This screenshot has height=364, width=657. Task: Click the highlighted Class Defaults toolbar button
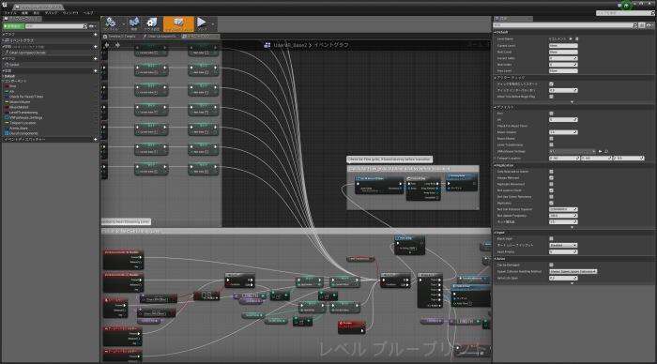pos(178,23)
